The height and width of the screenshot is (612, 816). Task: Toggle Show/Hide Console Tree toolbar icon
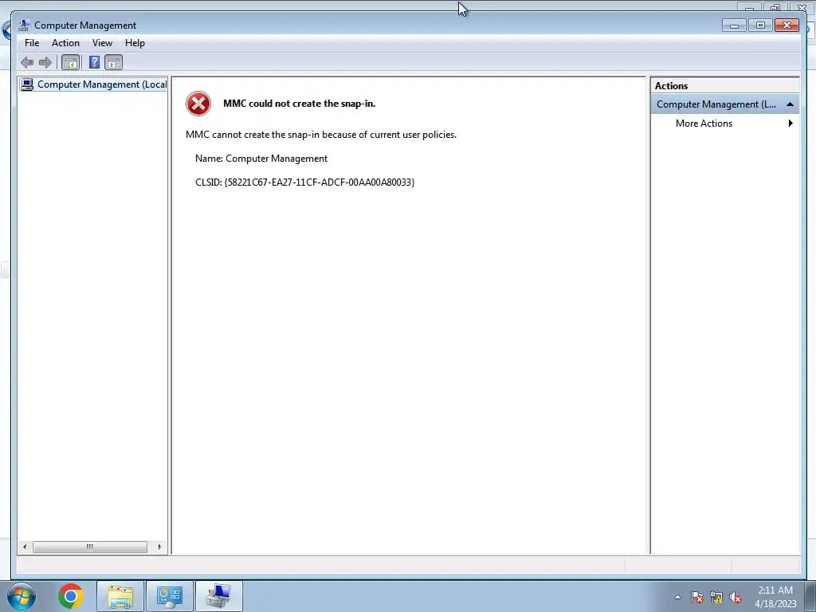70,63
